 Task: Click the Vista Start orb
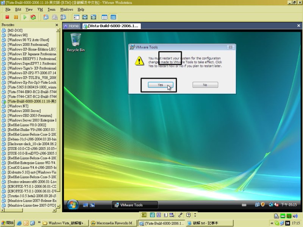click(72, 205)
